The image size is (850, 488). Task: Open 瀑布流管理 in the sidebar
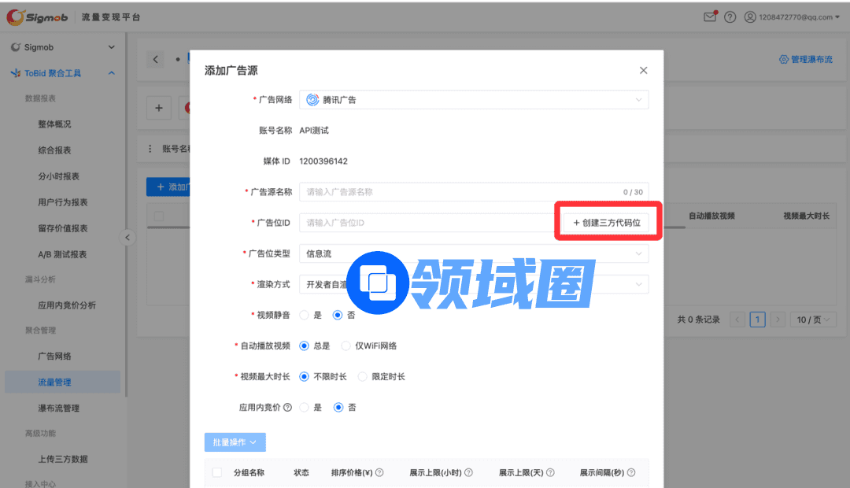58,408
